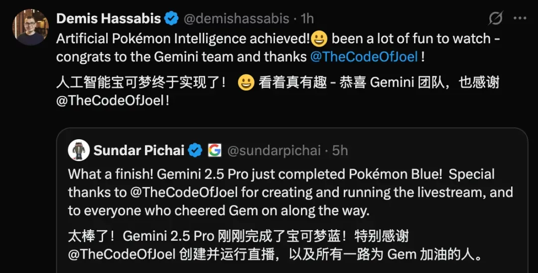Click Sundar Pichai's blue verified checkmark
Viewport: 538px width, 273px height.
pyautogui.click(x=195, y=150)
